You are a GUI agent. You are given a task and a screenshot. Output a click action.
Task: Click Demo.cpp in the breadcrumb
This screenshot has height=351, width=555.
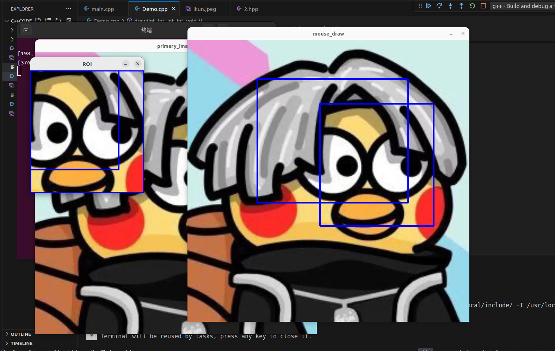click(x=106, y=21)
